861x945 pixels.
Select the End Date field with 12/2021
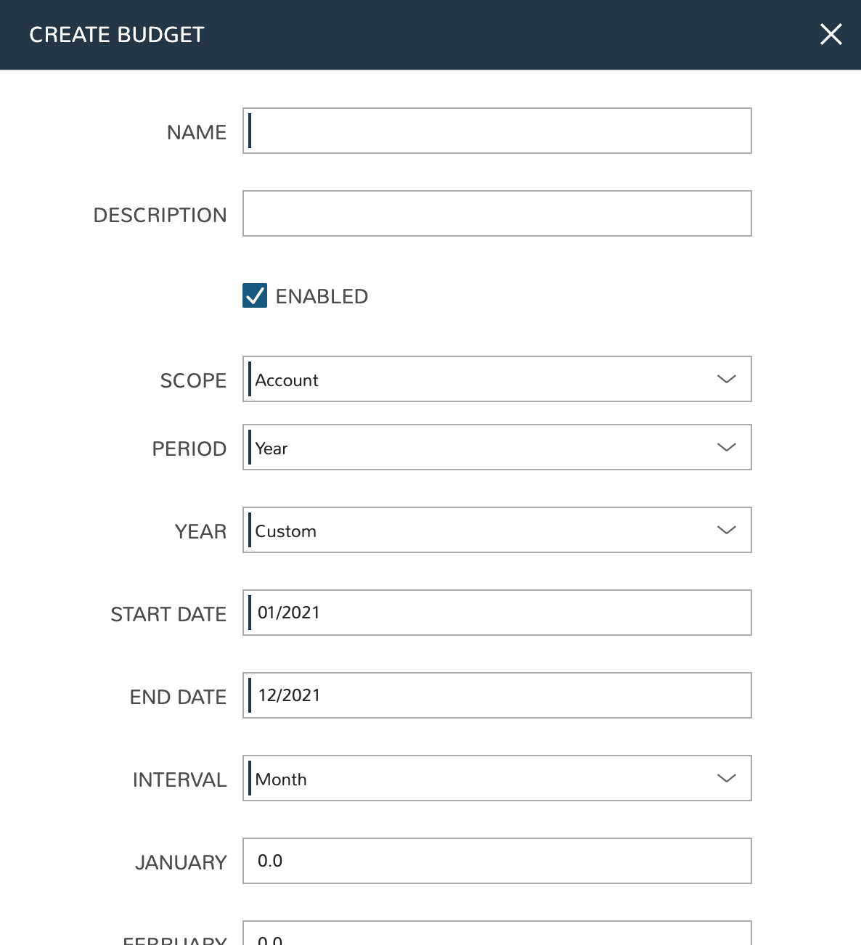[x=497, y=695]
